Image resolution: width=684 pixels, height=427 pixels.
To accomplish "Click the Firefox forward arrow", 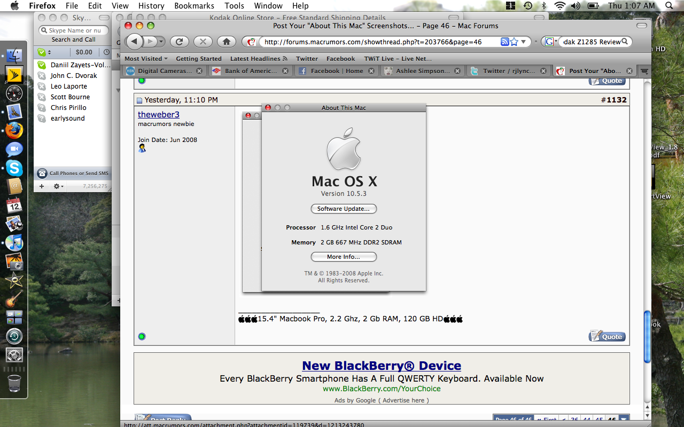I will 150,42.
